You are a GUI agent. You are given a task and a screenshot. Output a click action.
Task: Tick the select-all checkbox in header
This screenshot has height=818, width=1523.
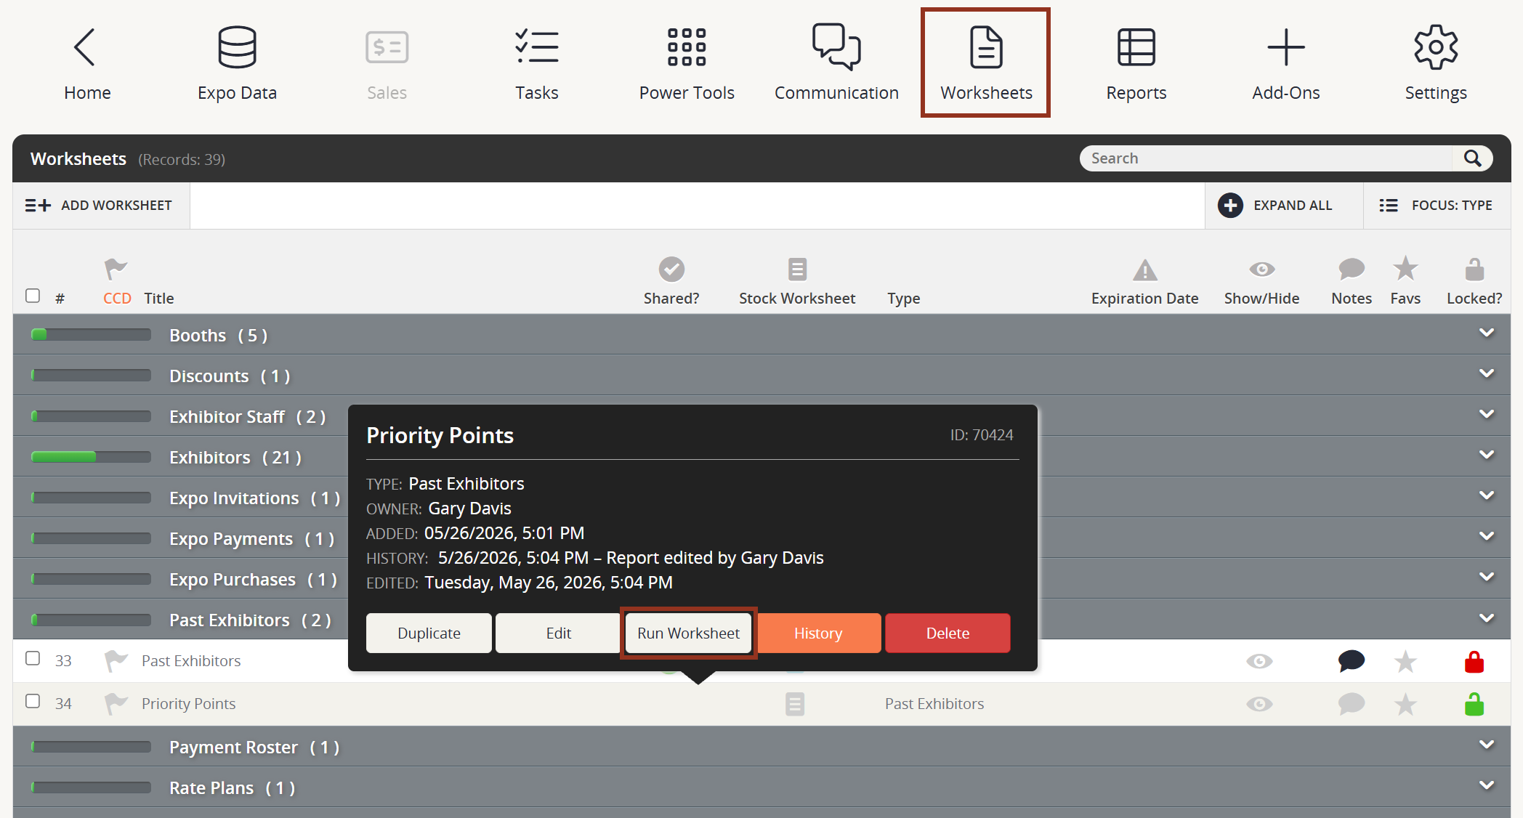click(x=33, y=296)
